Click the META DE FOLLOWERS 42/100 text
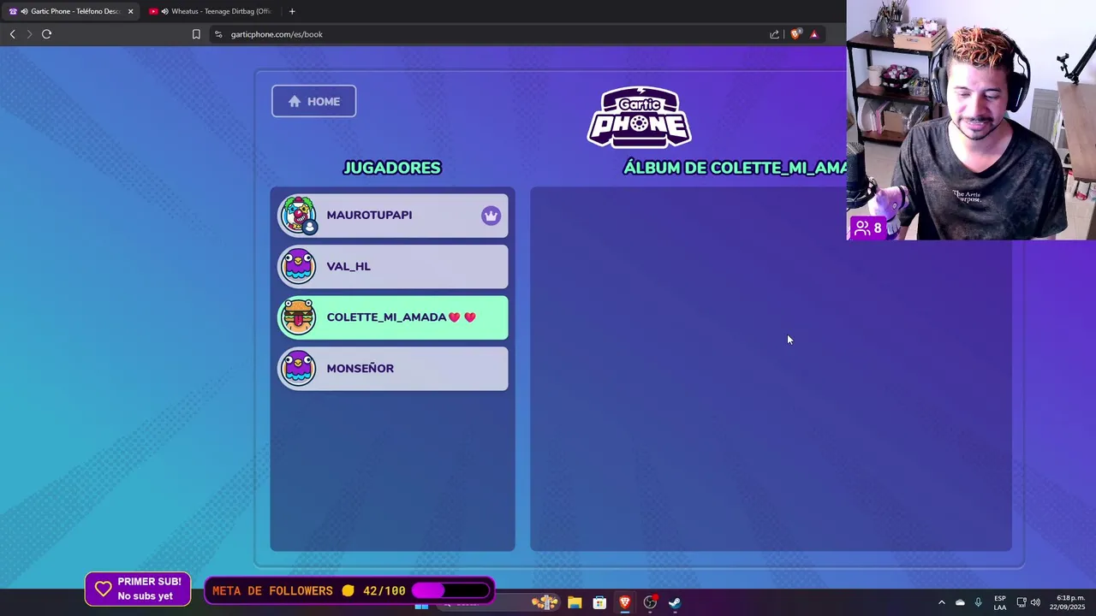The image size is (1096, 616). click(x=309, y=590)
